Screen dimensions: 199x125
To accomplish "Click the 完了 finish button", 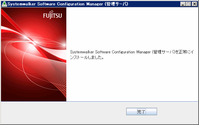I will [141, 111].
